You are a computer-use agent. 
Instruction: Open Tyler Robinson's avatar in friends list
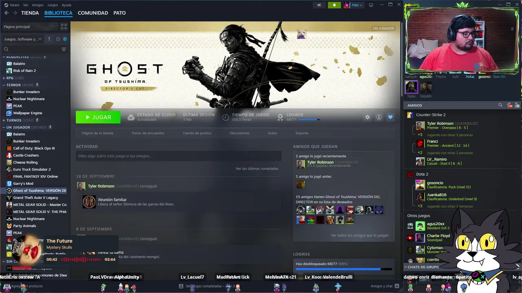[420, 126]
